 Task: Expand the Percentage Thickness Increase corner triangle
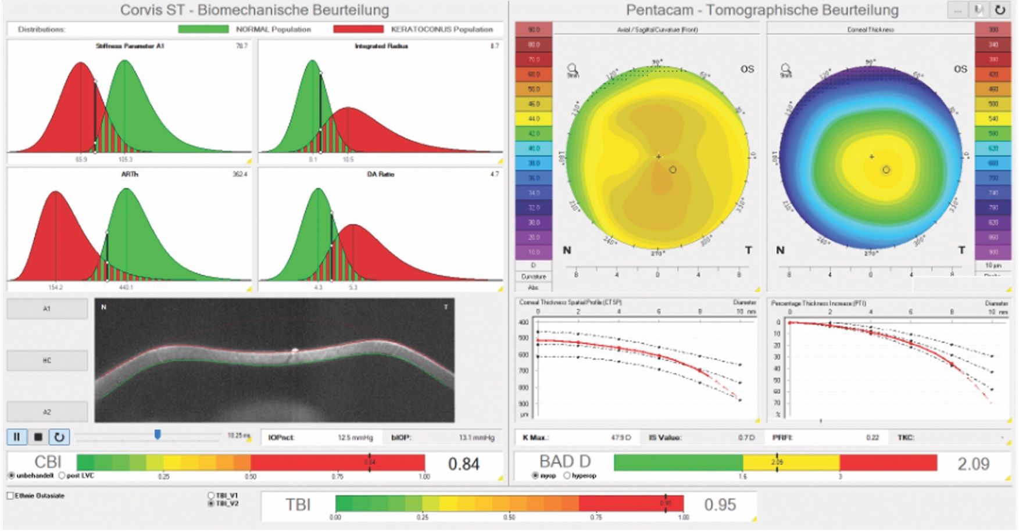[1009, 420]
